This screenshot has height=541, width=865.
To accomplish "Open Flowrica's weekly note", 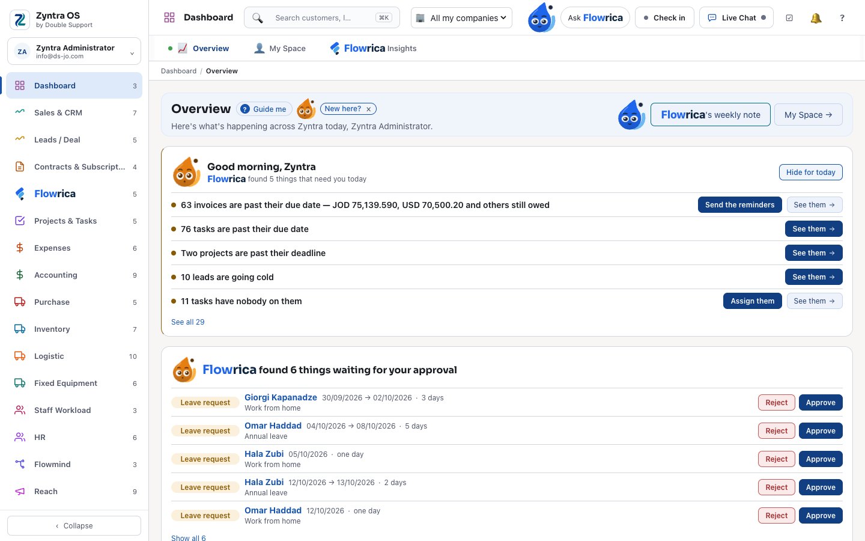I will coord(711,115).
